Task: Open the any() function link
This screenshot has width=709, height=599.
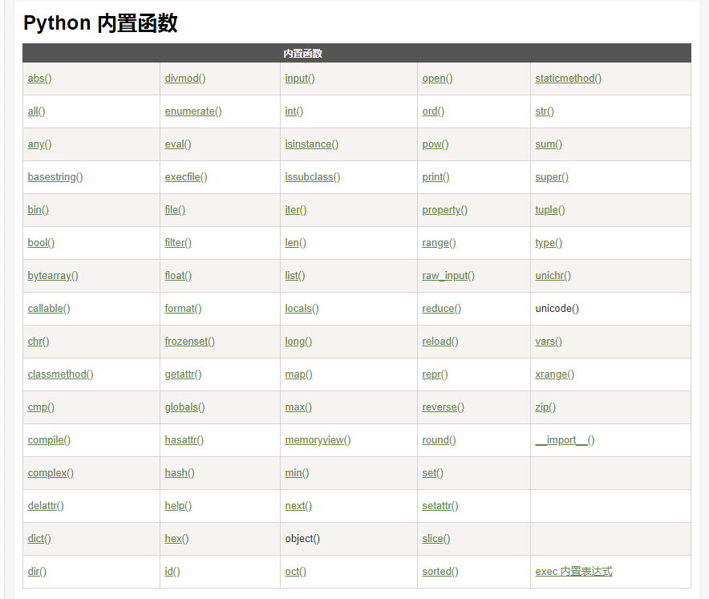Action: coord(39,144)
